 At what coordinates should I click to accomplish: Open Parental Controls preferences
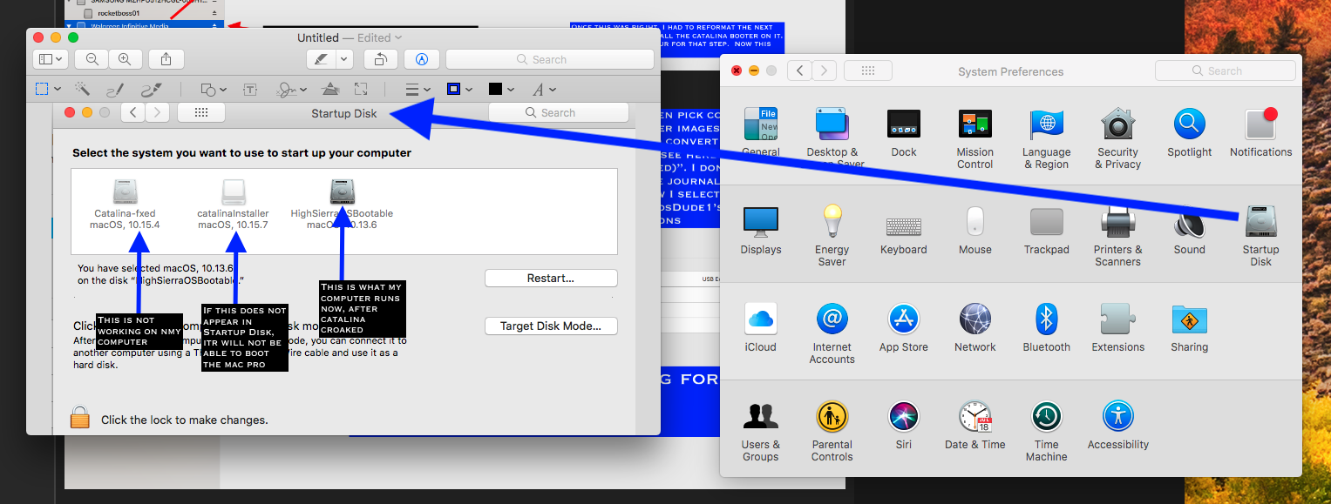coord(832,430)
